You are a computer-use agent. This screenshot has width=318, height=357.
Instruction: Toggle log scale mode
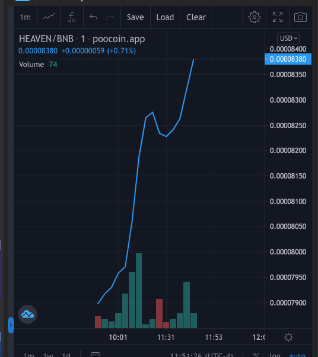pyautogui.click(x=275, y=355)
